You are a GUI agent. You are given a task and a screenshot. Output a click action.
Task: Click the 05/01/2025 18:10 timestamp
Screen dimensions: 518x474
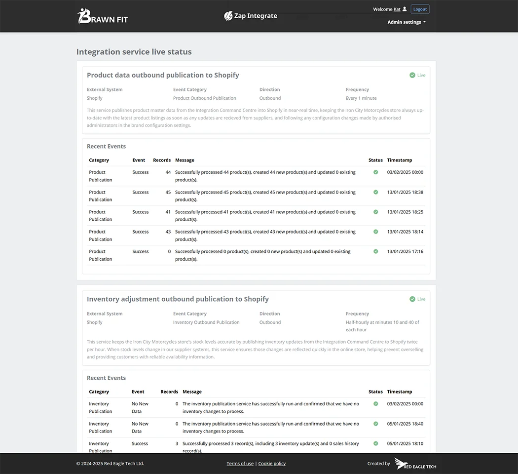(x=405, y=443)
